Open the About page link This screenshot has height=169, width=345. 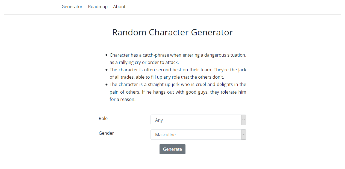[119, 7]
